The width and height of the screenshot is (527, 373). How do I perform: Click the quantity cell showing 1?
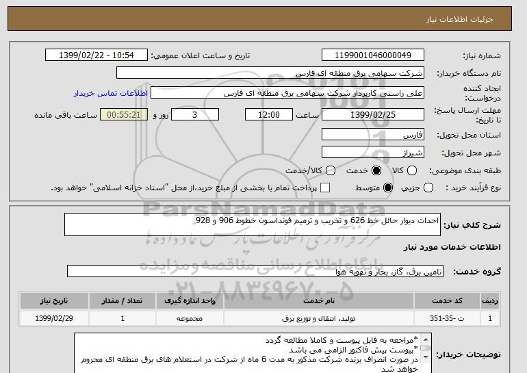click(x=123, y=318)
